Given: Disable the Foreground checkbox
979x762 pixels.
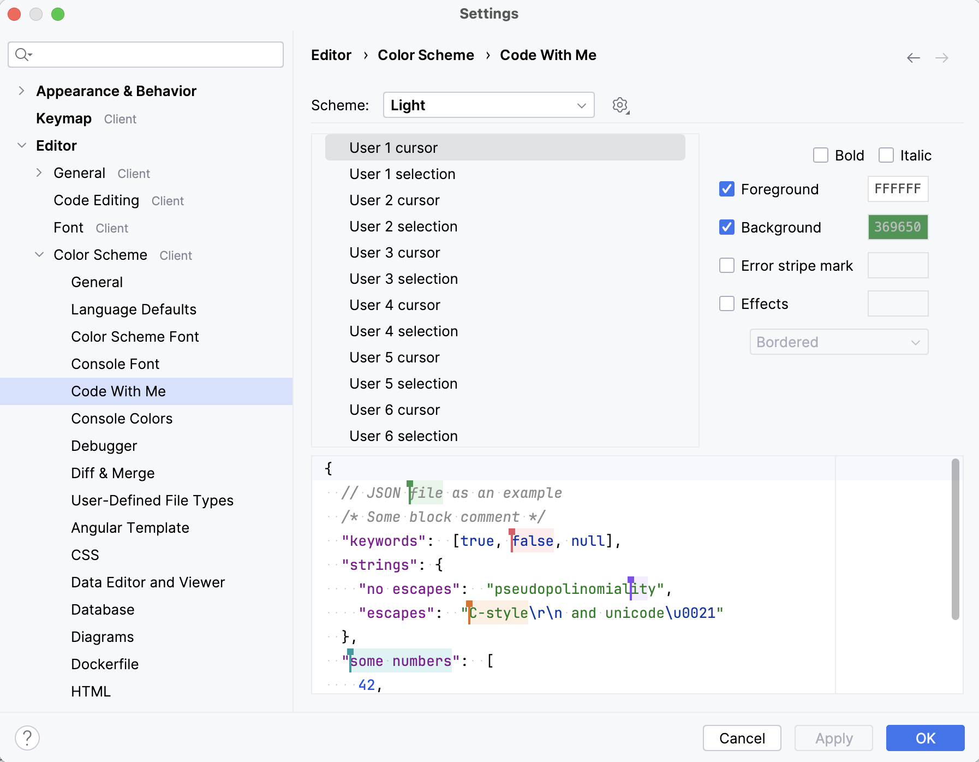Looking at the screenshot, I should point(726,189).
